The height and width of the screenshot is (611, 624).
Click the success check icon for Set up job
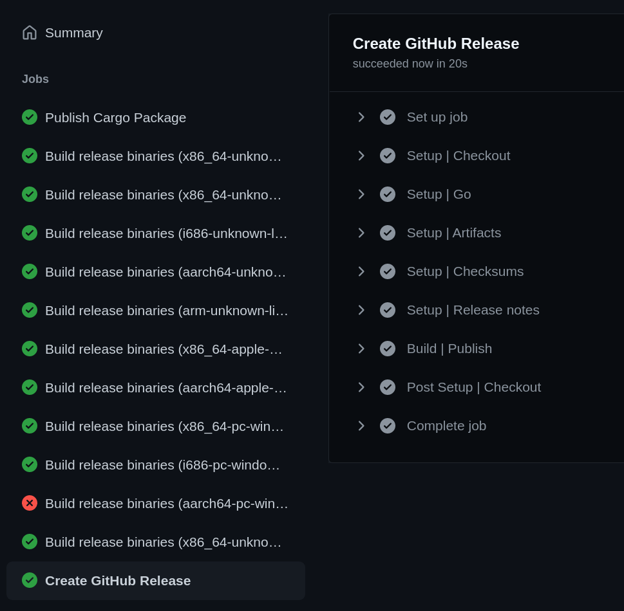coord(387,117)
